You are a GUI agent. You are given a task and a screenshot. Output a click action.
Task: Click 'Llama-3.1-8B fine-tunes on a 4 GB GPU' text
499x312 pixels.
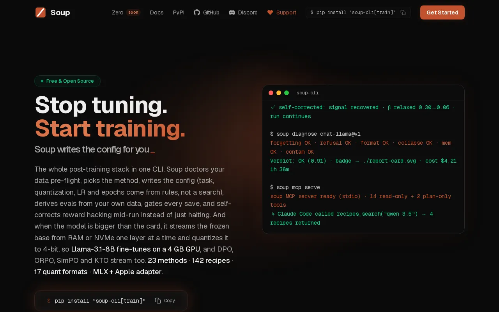click(x=136, y=249)
